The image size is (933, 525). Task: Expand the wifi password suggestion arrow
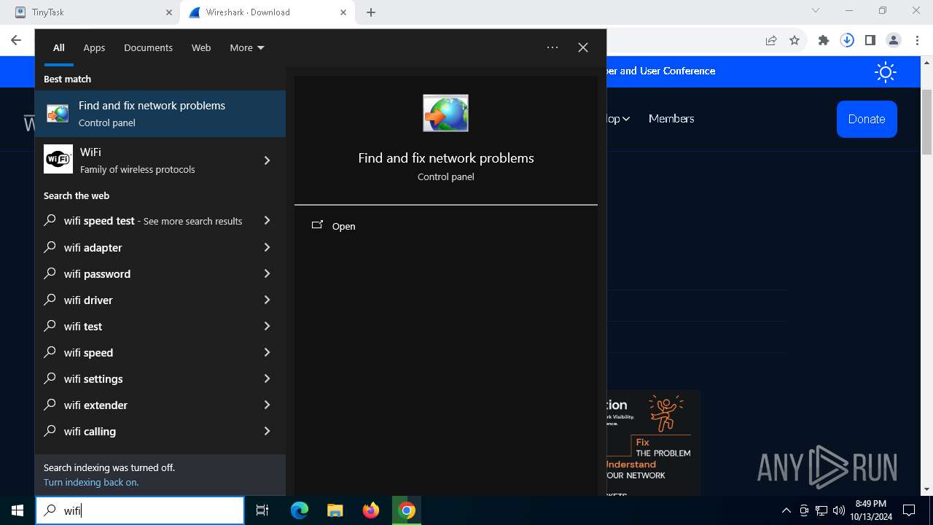[x=267, y=273]
